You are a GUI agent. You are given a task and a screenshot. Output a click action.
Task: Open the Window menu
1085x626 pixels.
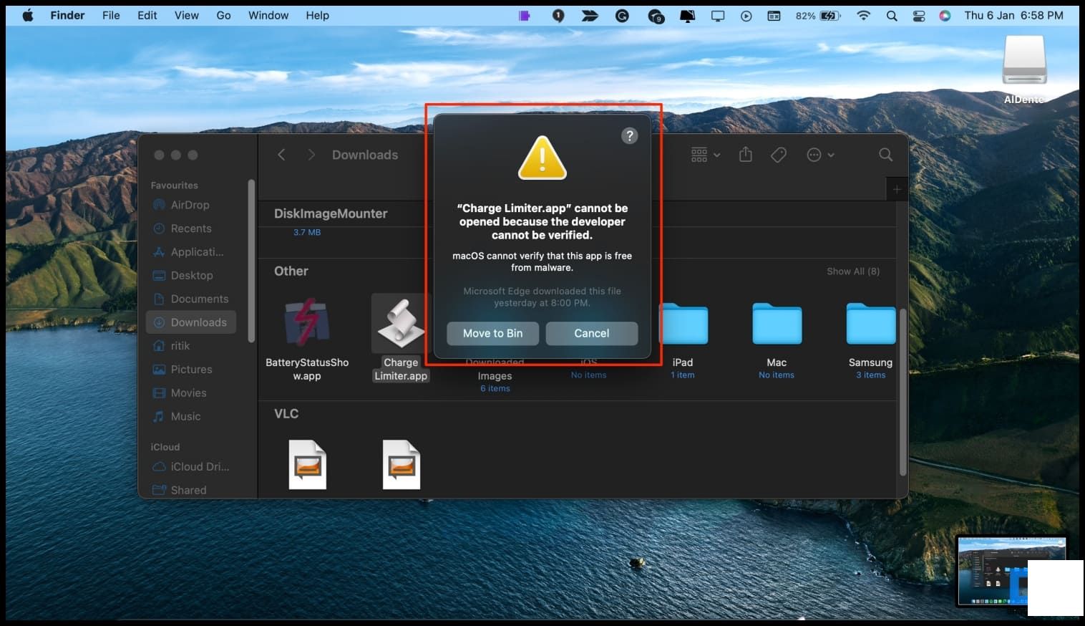coord(268,15)
